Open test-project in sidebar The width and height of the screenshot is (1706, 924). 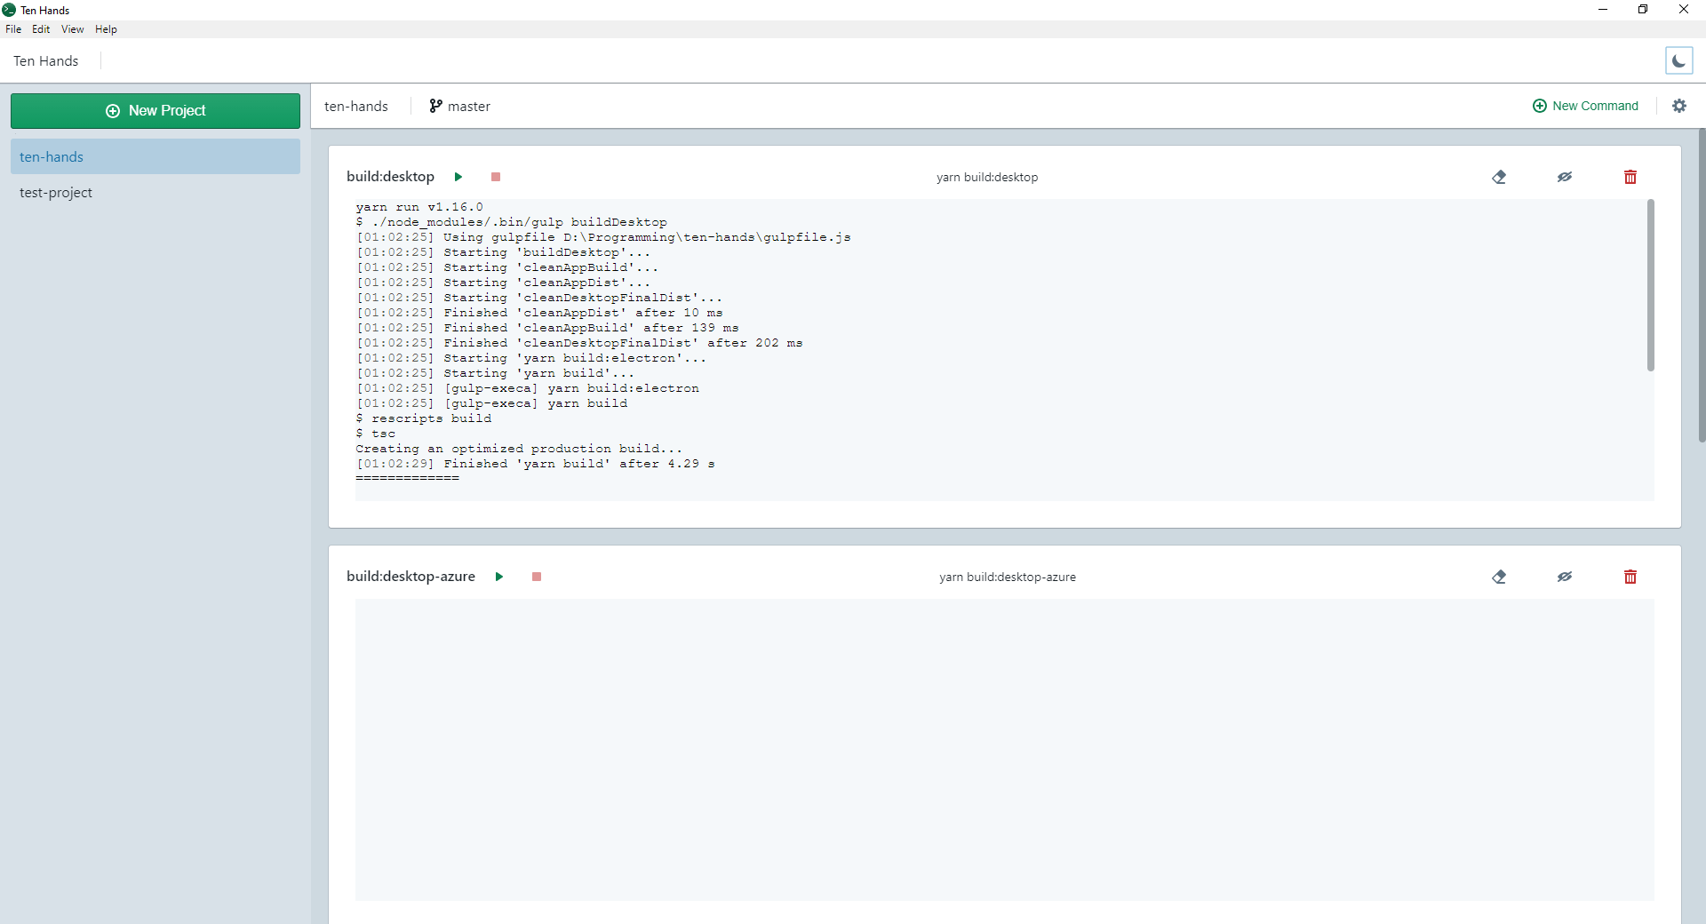pyautogui.click(x=155, y=192)
